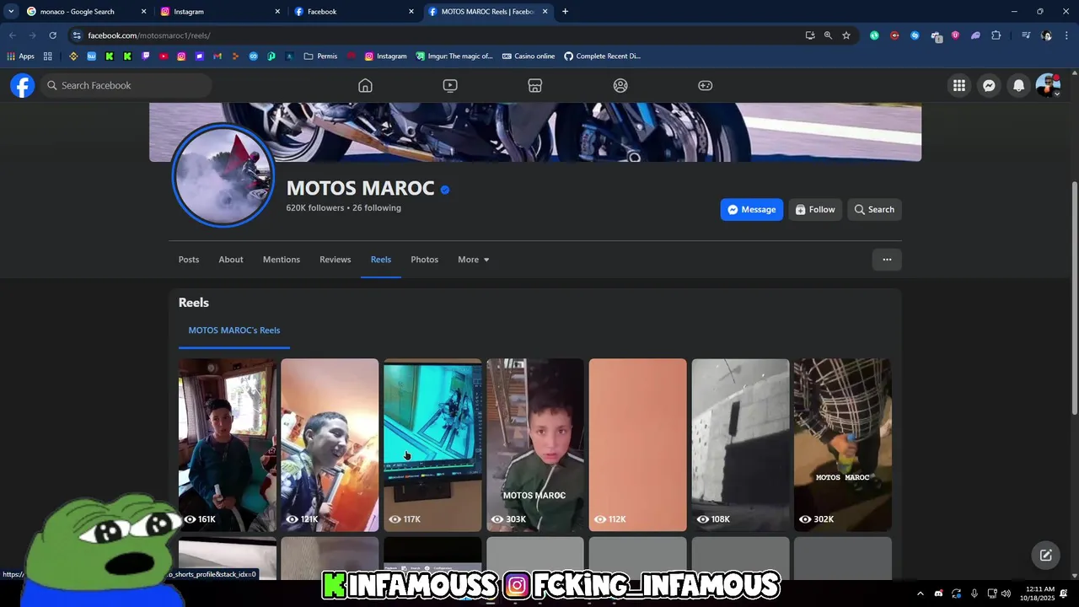This screenshot has width=1079, height=607.
Task: Select MOTOS MAROC's Reels sub-tab
Action: click(x=234, y=330)
